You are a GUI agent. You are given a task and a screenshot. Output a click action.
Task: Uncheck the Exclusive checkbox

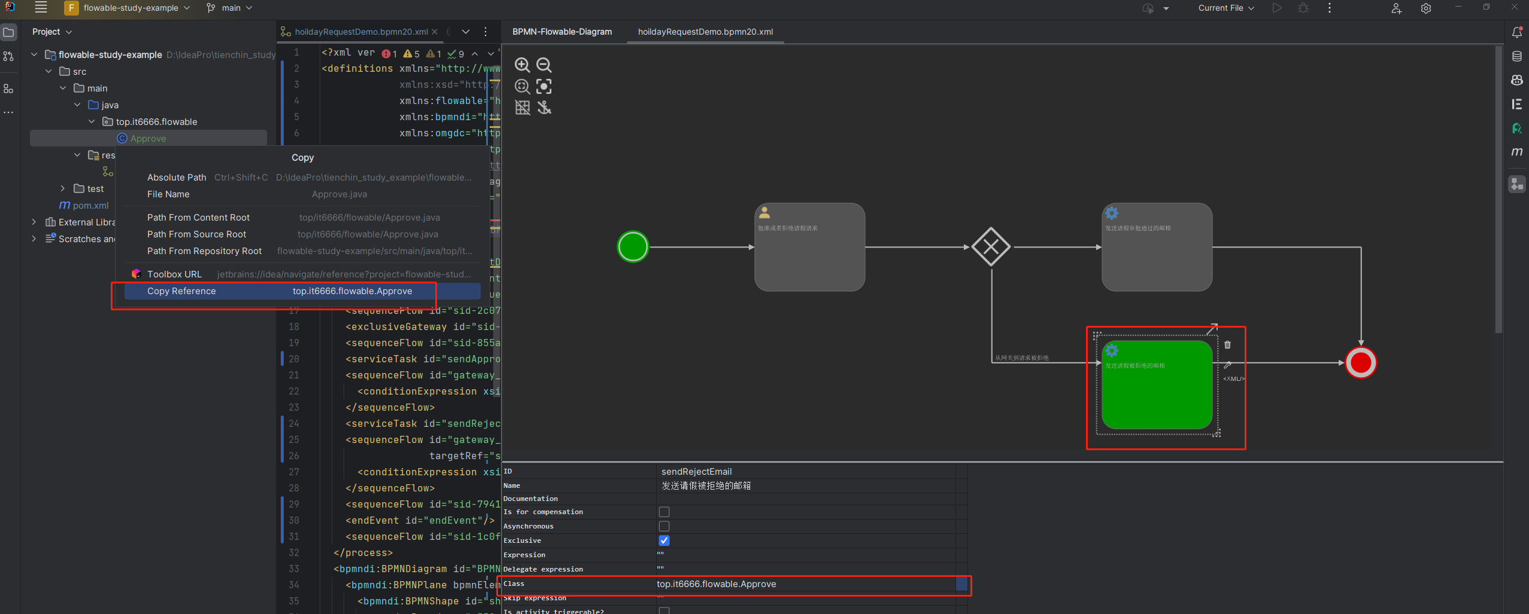coord(664,540)
